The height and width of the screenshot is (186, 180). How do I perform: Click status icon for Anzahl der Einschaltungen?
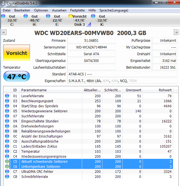(7, 136)
